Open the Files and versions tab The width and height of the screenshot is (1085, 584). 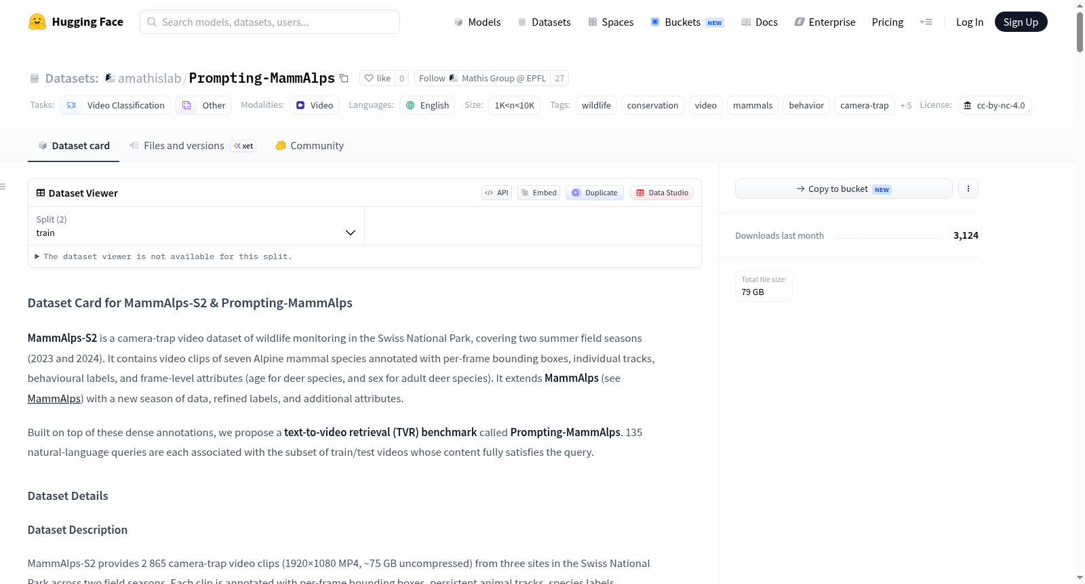pyautogui.click(x=193, y=145)
